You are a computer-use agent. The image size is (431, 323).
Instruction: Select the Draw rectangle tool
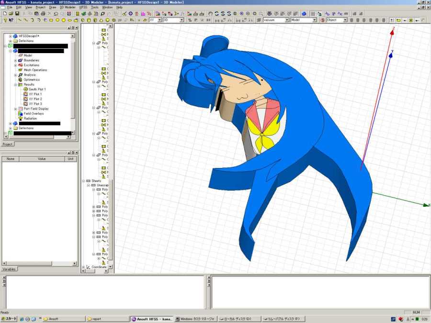[51, 20]
